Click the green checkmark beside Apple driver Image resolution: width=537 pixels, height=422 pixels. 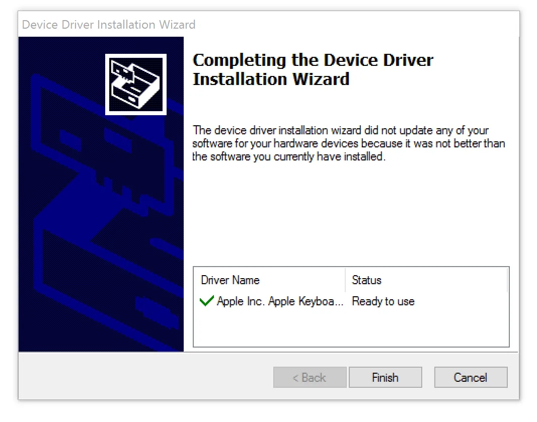pyautogui.click(x=206, y=301)
